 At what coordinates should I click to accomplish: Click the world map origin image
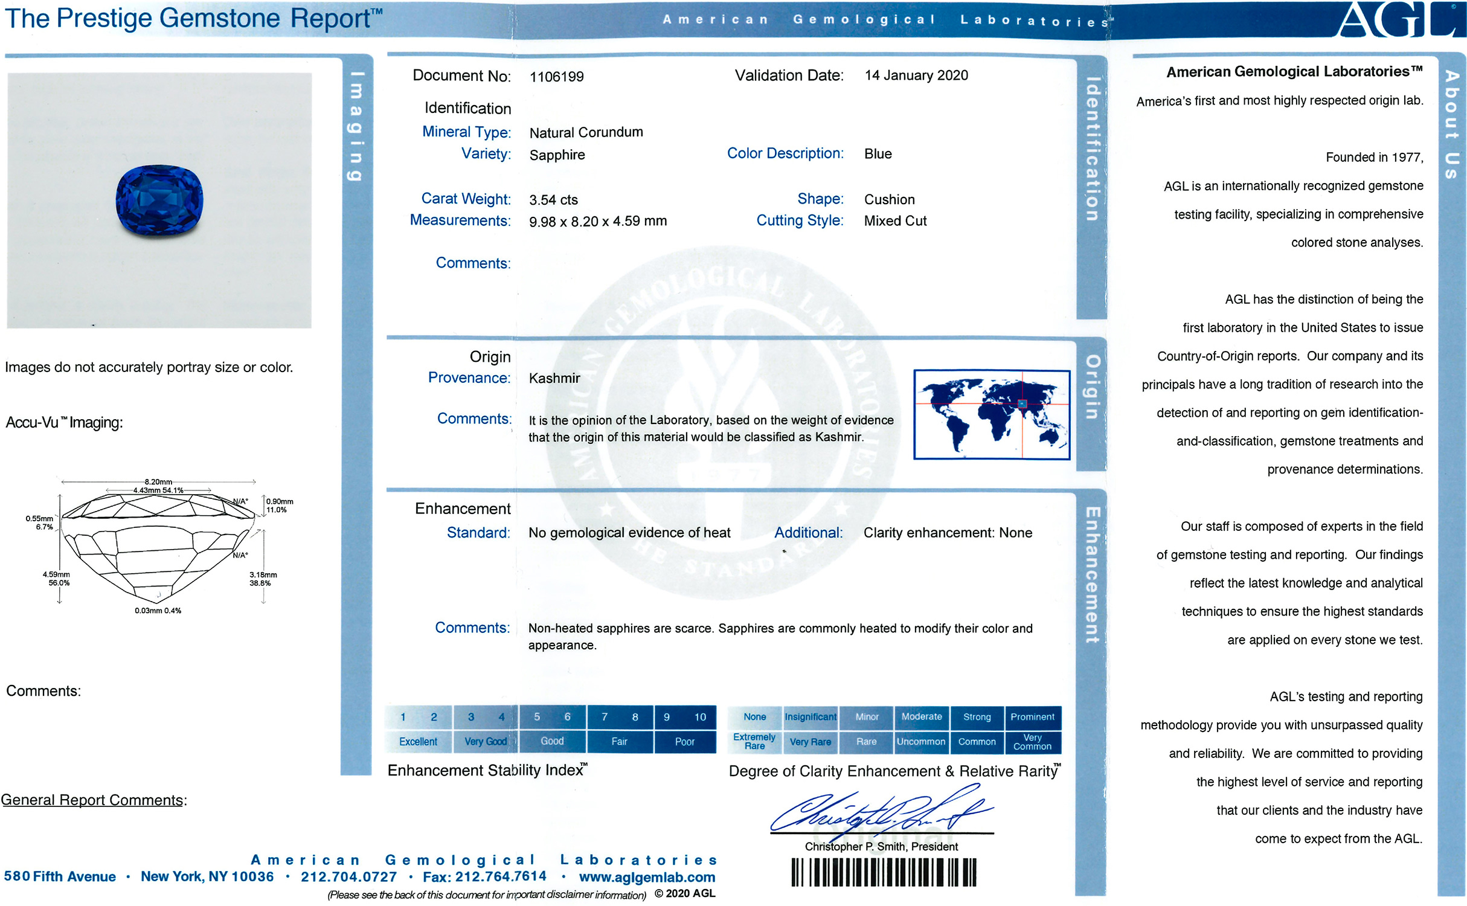pyautogui.click(x=992, y=414)
